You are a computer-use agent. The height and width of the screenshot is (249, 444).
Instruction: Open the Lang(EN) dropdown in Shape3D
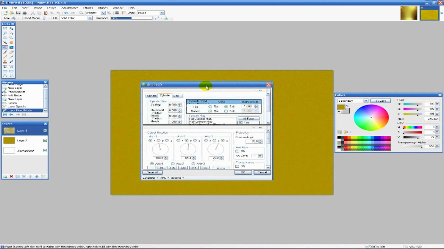coord(150,178)
